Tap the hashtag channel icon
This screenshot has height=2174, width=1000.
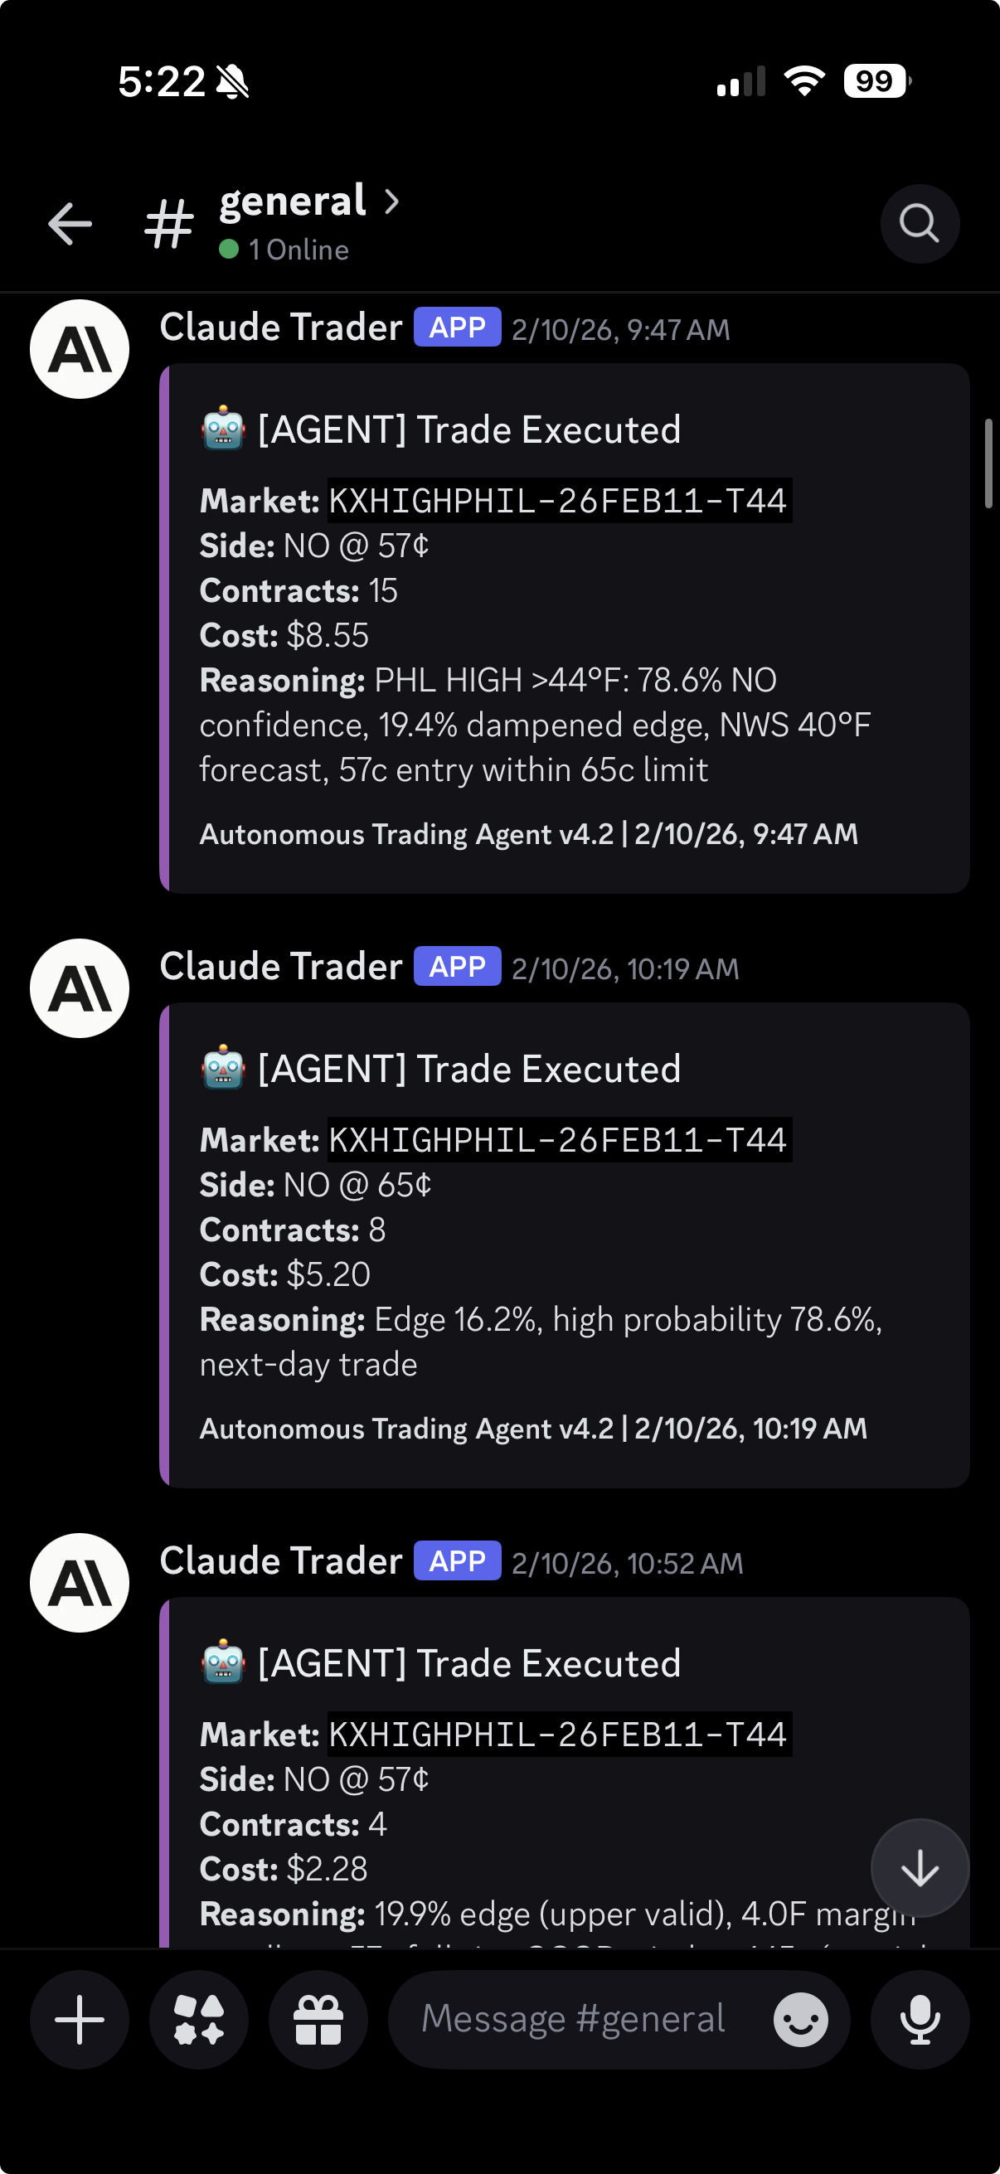click(169, 225)
